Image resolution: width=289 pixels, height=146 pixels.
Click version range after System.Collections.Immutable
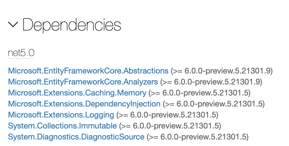(170, 126)
